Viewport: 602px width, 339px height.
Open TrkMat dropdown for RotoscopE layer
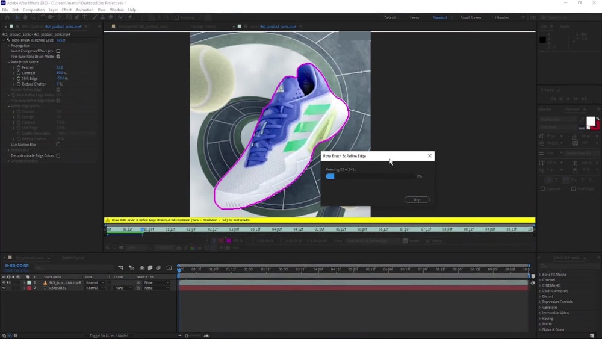[123, 288]
